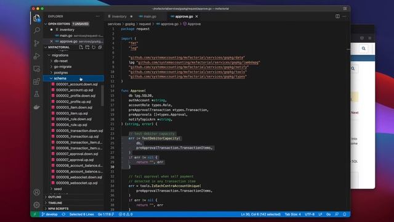Open the Extensions view

[x=37, y=81]
